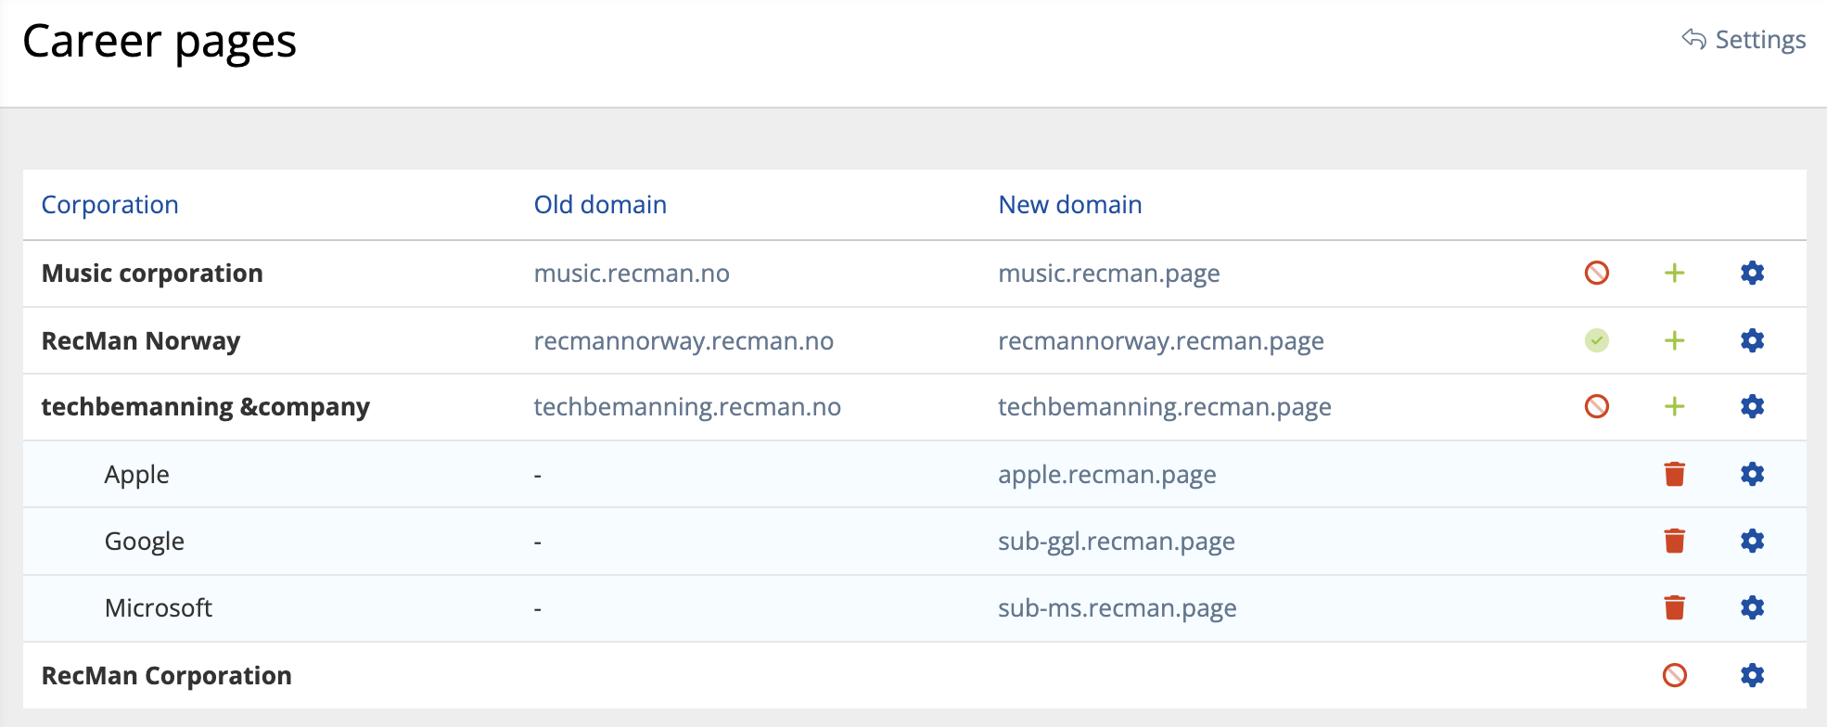Click disabled status icon for RecMan Corporation
Screen dimensions: 1827x727
point(1674,675)
